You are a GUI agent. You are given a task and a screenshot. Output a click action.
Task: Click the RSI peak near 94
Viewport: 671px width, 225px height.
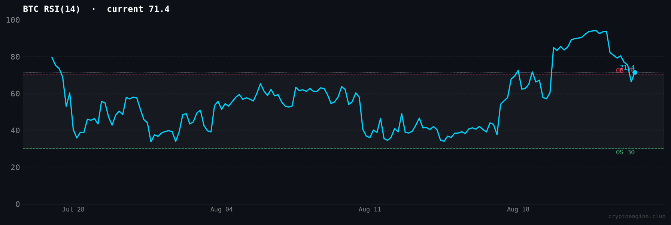point(596,31)
